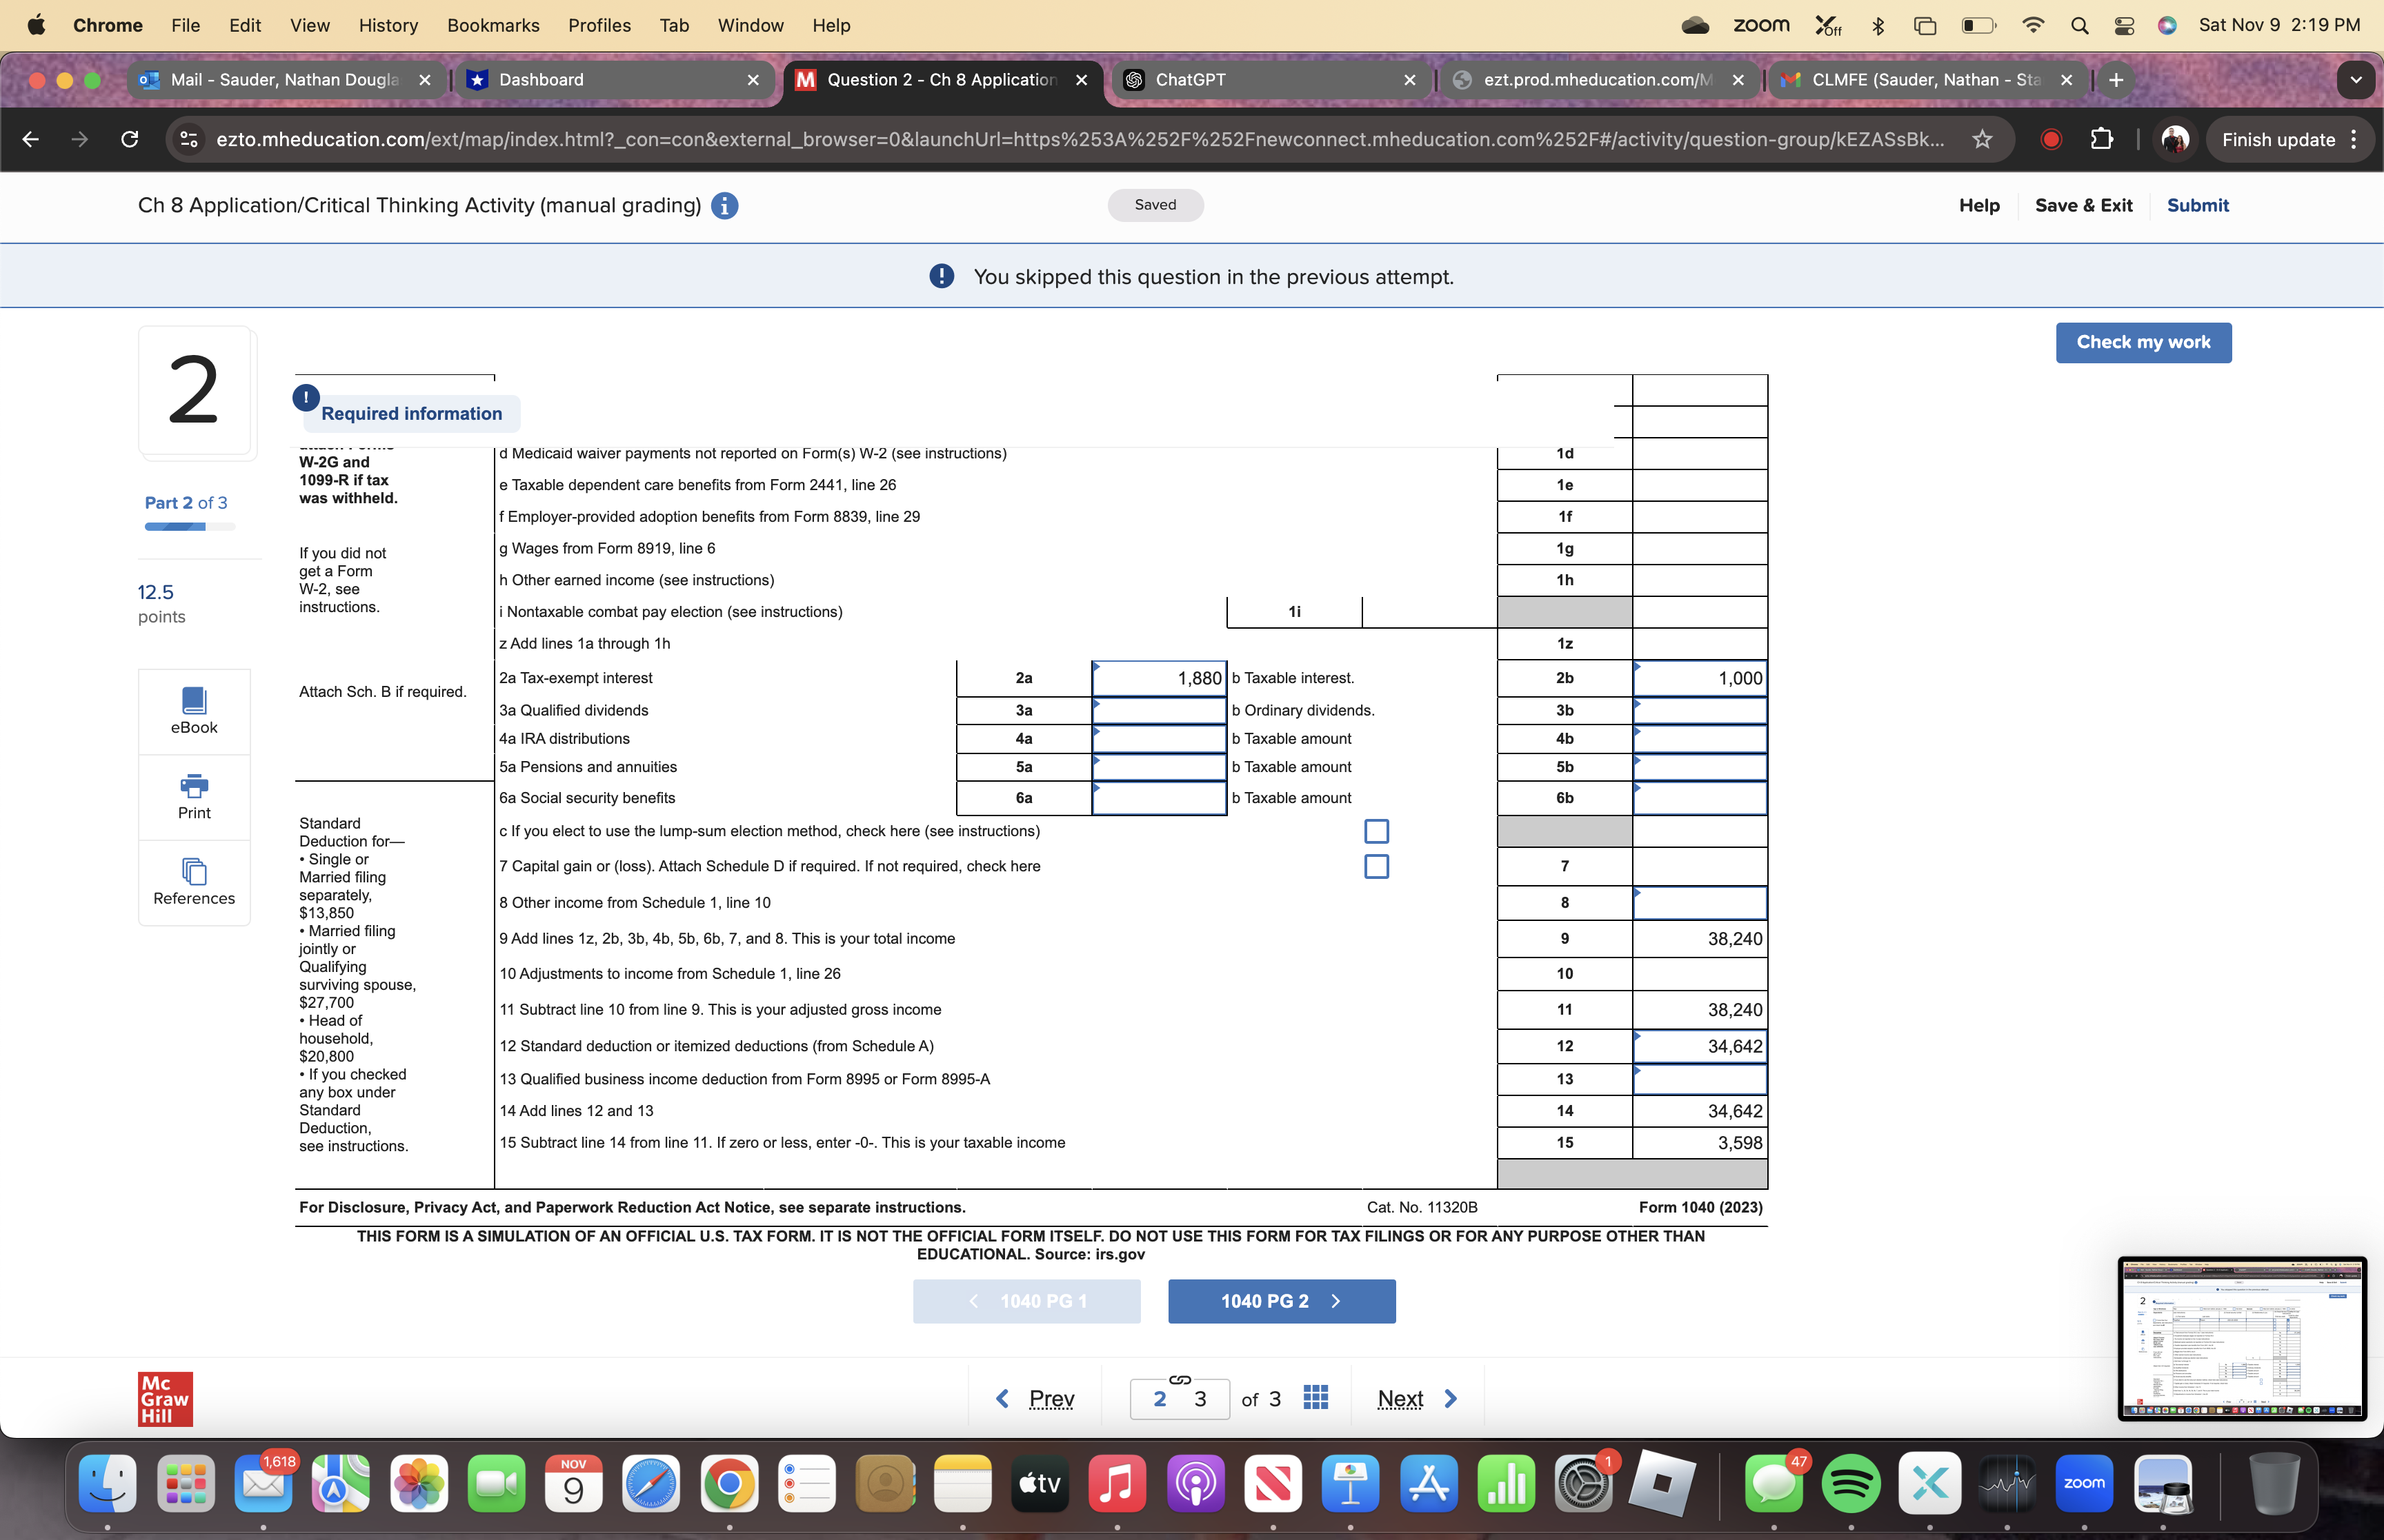Open Chrome extensions puzzle icon
The image size is (2384, 1540).
[2102, 140]
